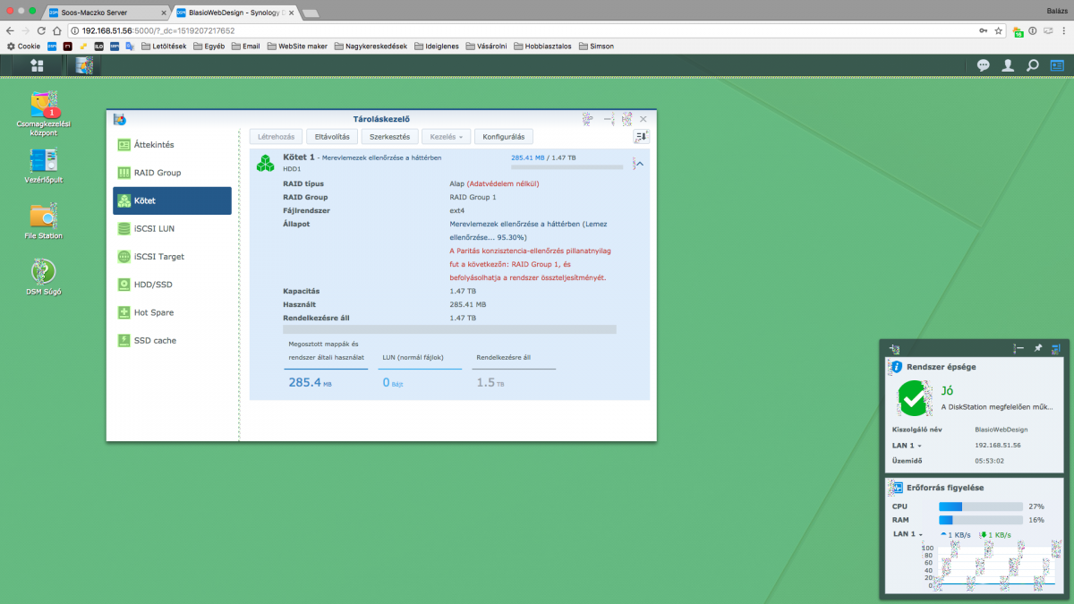Click the Konfigurálás button
1074x604 pixels.
[504, 136]
